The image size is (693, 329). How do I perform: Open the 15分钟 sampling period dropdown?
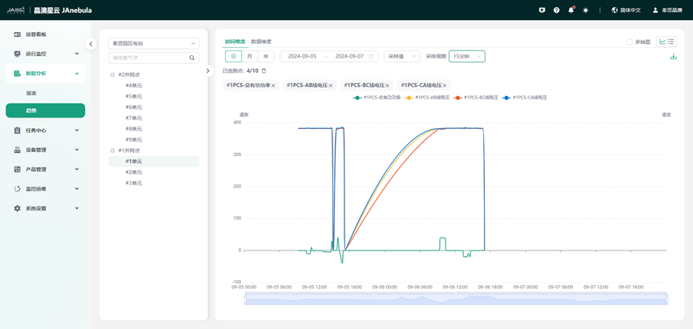[466, 57]
